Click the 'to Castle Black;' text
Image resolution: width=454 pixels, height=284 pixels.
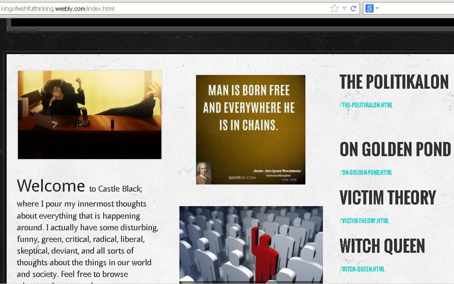coord(116,189)
